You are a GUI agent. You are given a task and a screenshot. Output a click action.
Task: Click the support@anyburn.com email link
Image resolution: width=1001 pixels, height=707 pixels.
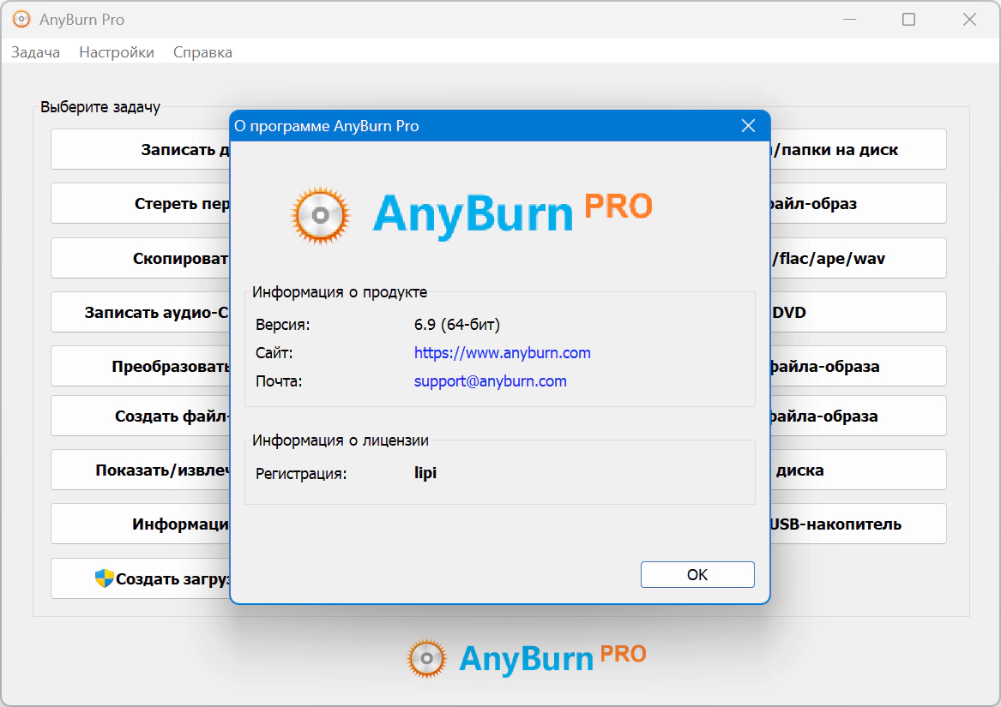click(491, 381)
